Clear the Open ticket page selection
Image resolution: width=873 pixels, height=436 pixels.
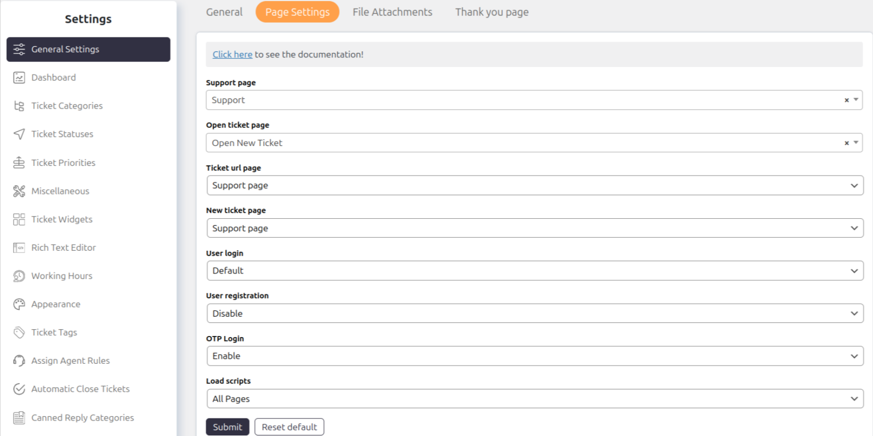[846, 142]
